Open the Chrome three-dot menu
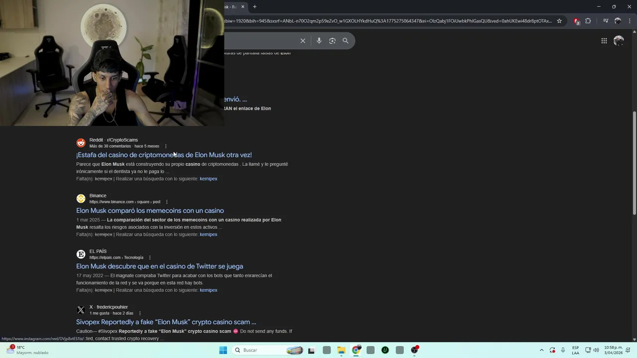 pos(630,21)
